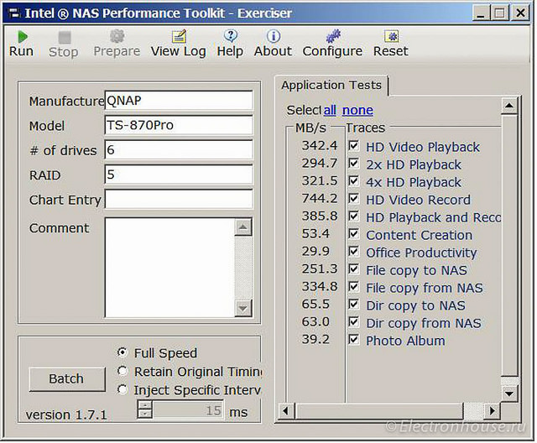Maximize the Exerciser window

[500, 13]
